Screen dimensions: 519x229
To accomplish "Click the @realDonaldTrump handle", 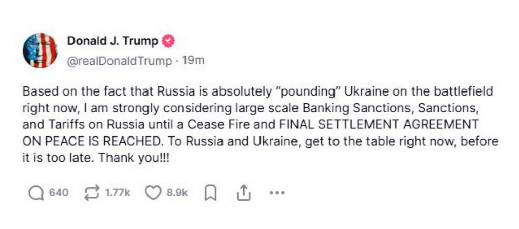I will click(x=120, y=61).
